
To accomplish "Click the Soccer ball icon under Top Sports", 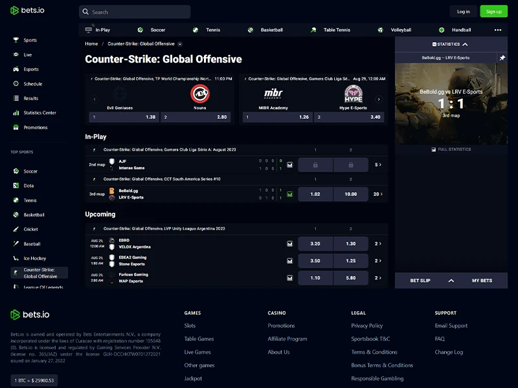I will tap(16, 171).
